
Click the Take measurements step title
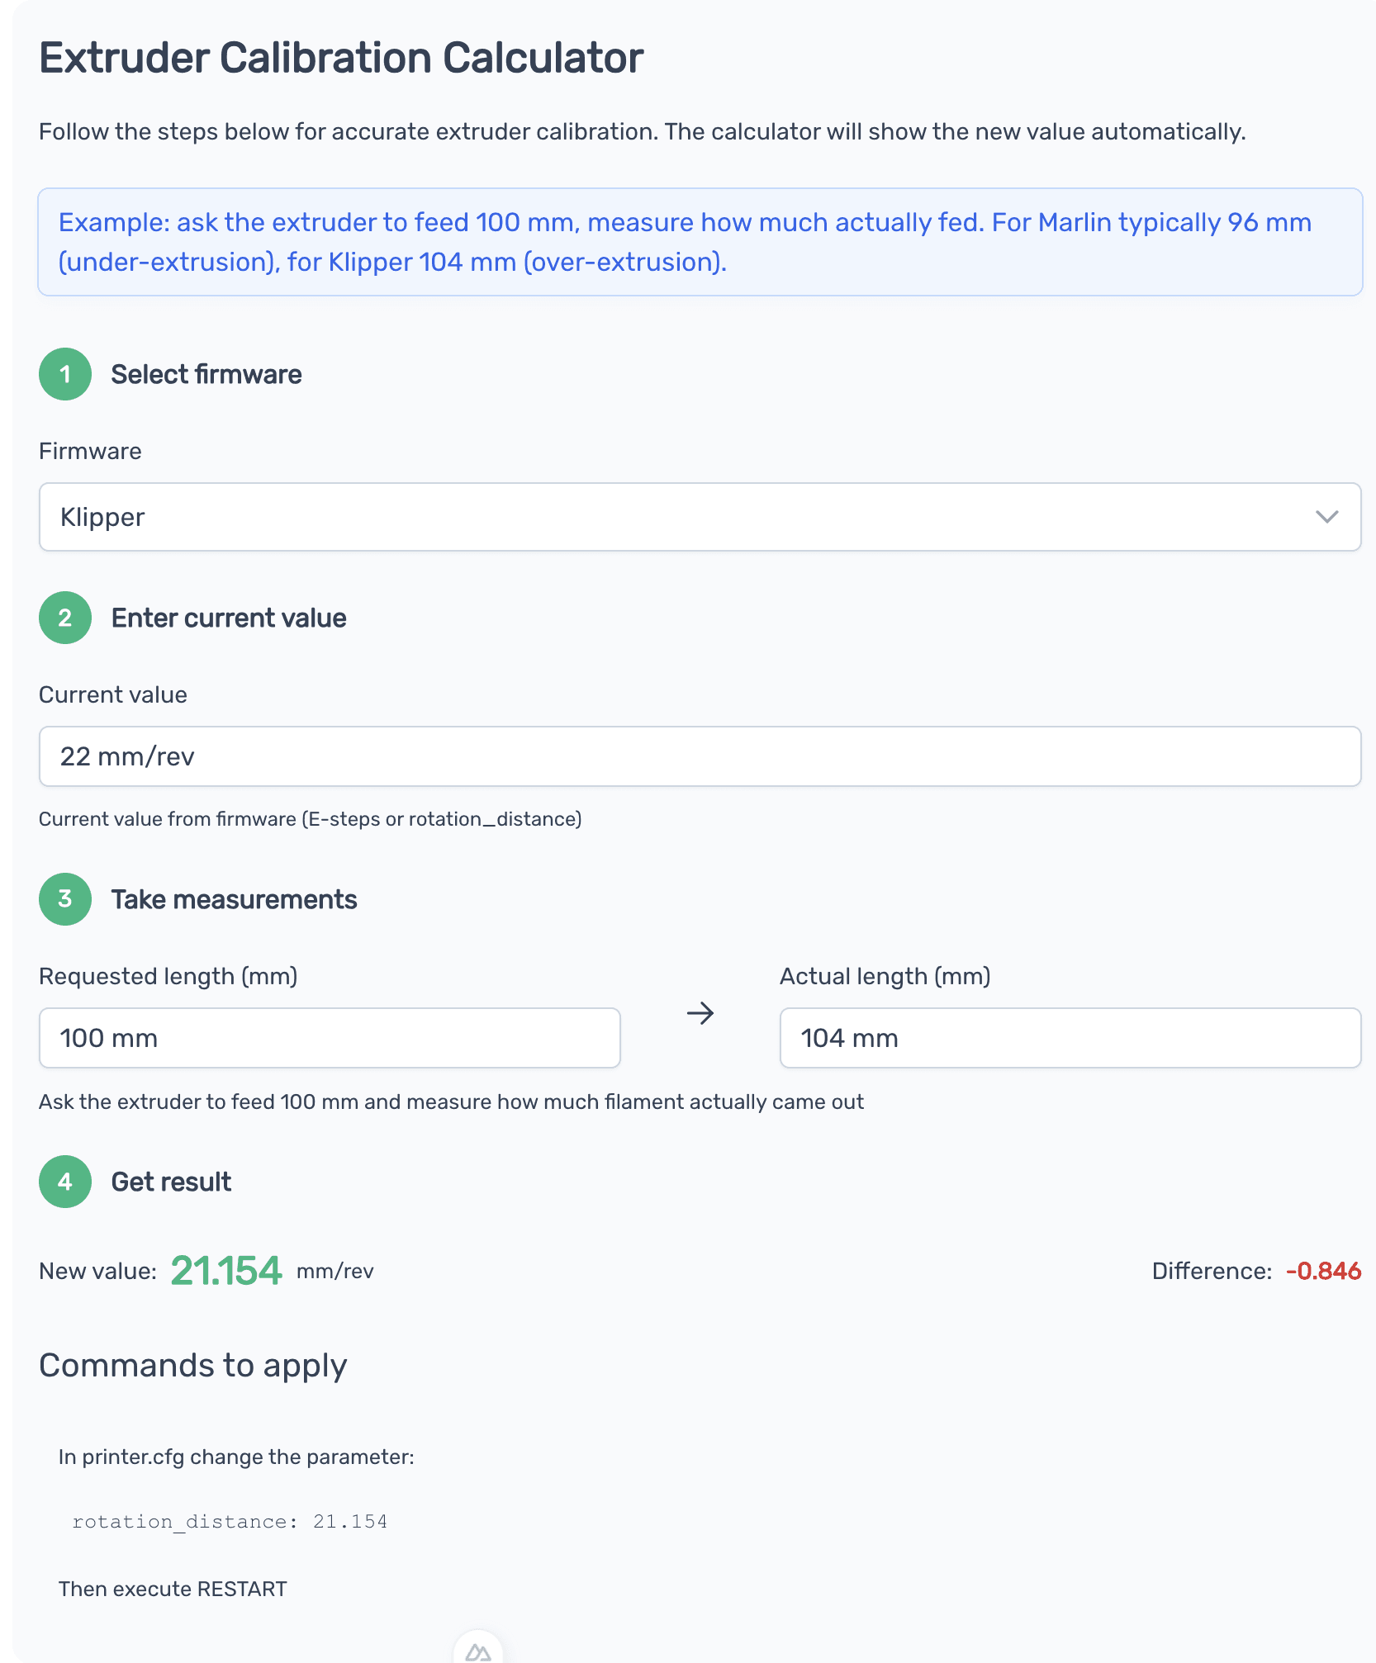point(234,899)
